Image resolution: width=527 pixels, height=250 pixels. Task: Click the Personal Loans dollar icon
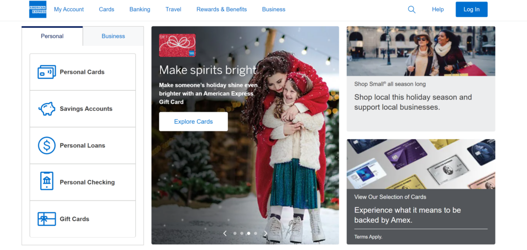[x=47, y=145]
